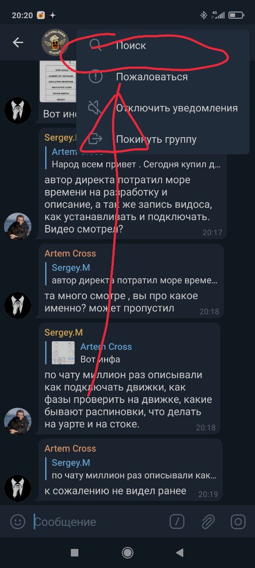Image resolution: width=255 pixels, height=568 pixels.
Task: Tap the Сообщение message input field
Action: [x=97, y=522]
